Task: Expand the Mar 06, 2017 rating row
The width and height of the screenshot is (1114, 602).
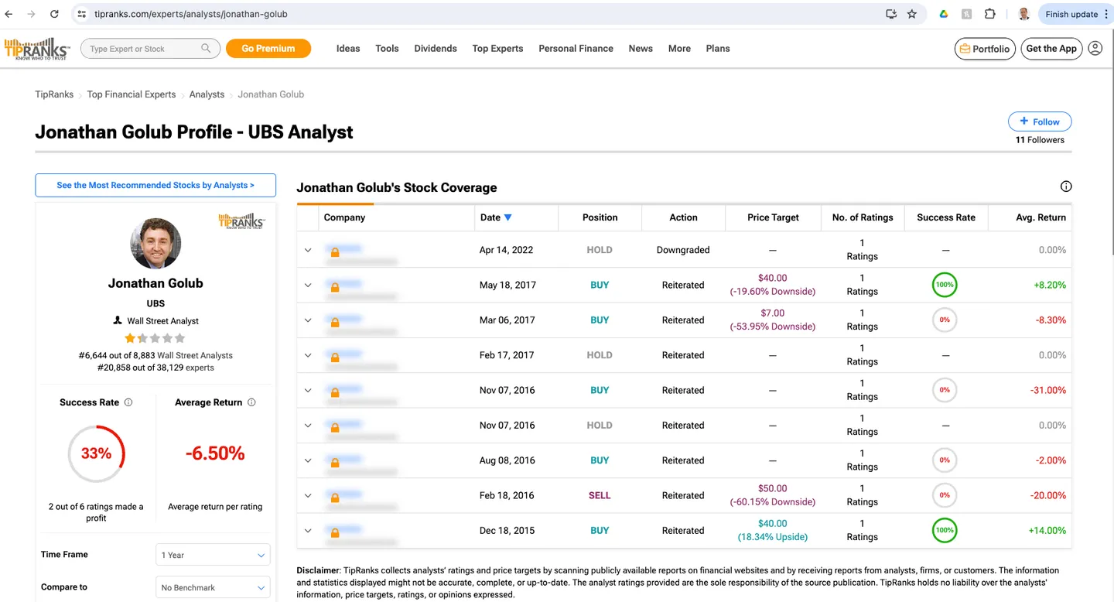Action: coord(308,320)
